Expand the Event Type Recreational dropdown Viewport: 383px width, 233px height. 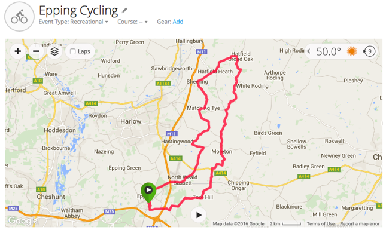[74, 22]
